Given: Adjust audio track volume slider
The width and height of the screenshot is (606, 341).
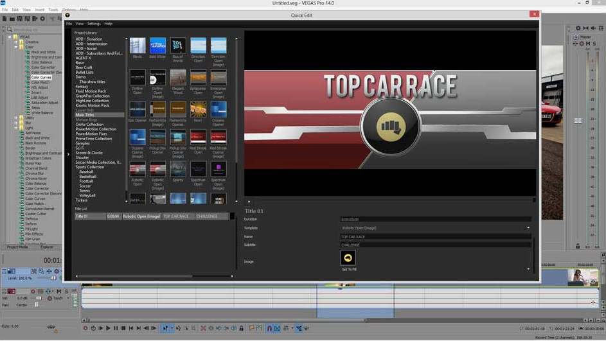Looking at the screenshot, I should pos(39,298).
